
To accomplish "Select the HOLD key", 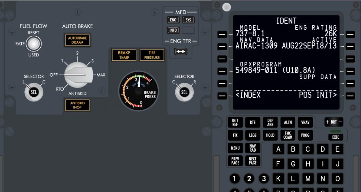I will (x=270, y=135).
